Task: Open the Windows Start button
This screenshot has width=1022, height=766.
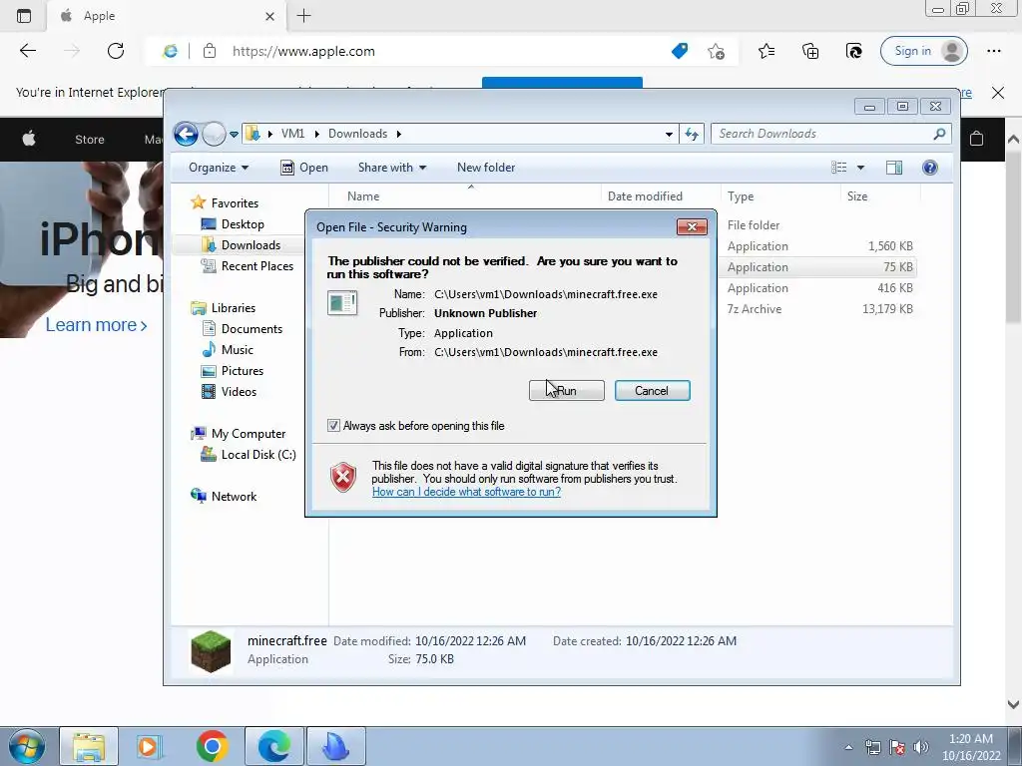Action: (x=26, y=746)
